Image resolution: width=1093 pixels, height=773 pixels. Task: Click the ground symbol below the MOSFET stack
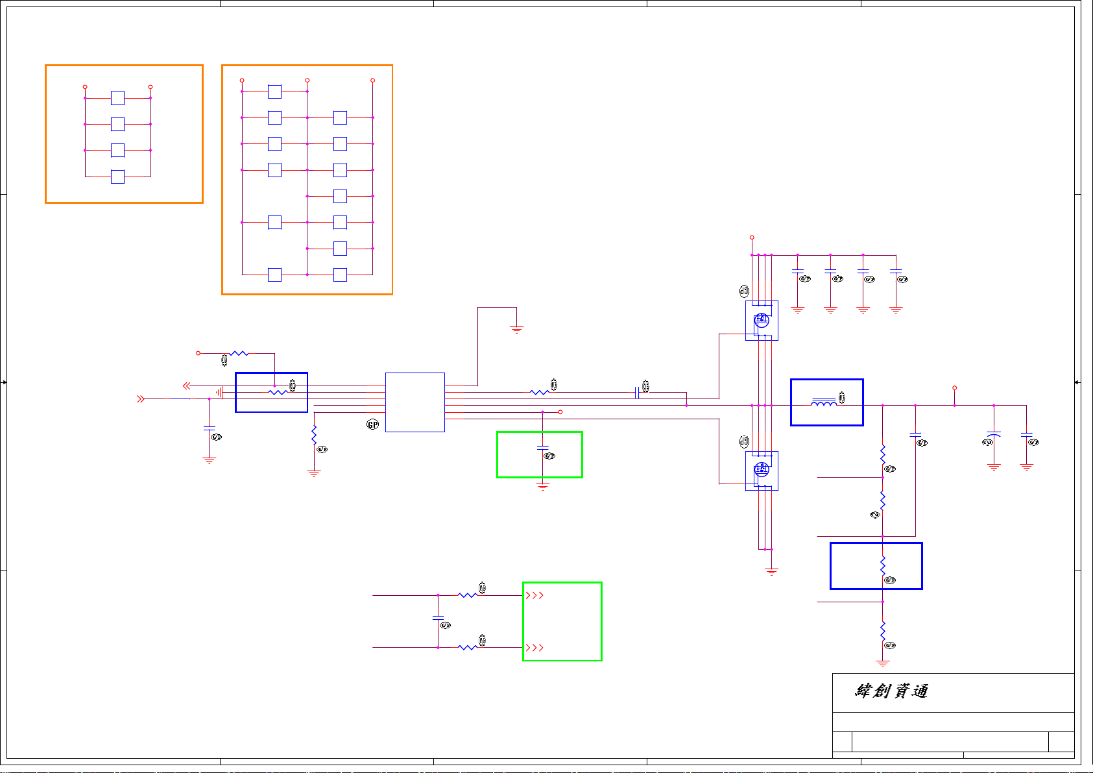coord(771,571)
